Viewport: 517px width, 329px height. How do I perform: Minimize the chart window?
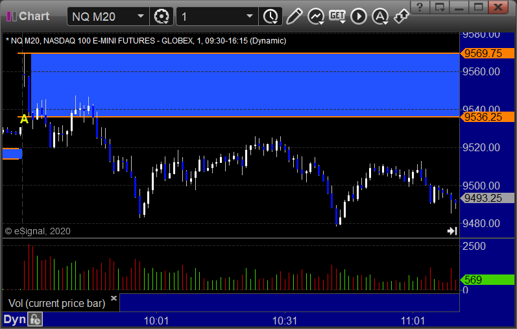click(459, 7)
